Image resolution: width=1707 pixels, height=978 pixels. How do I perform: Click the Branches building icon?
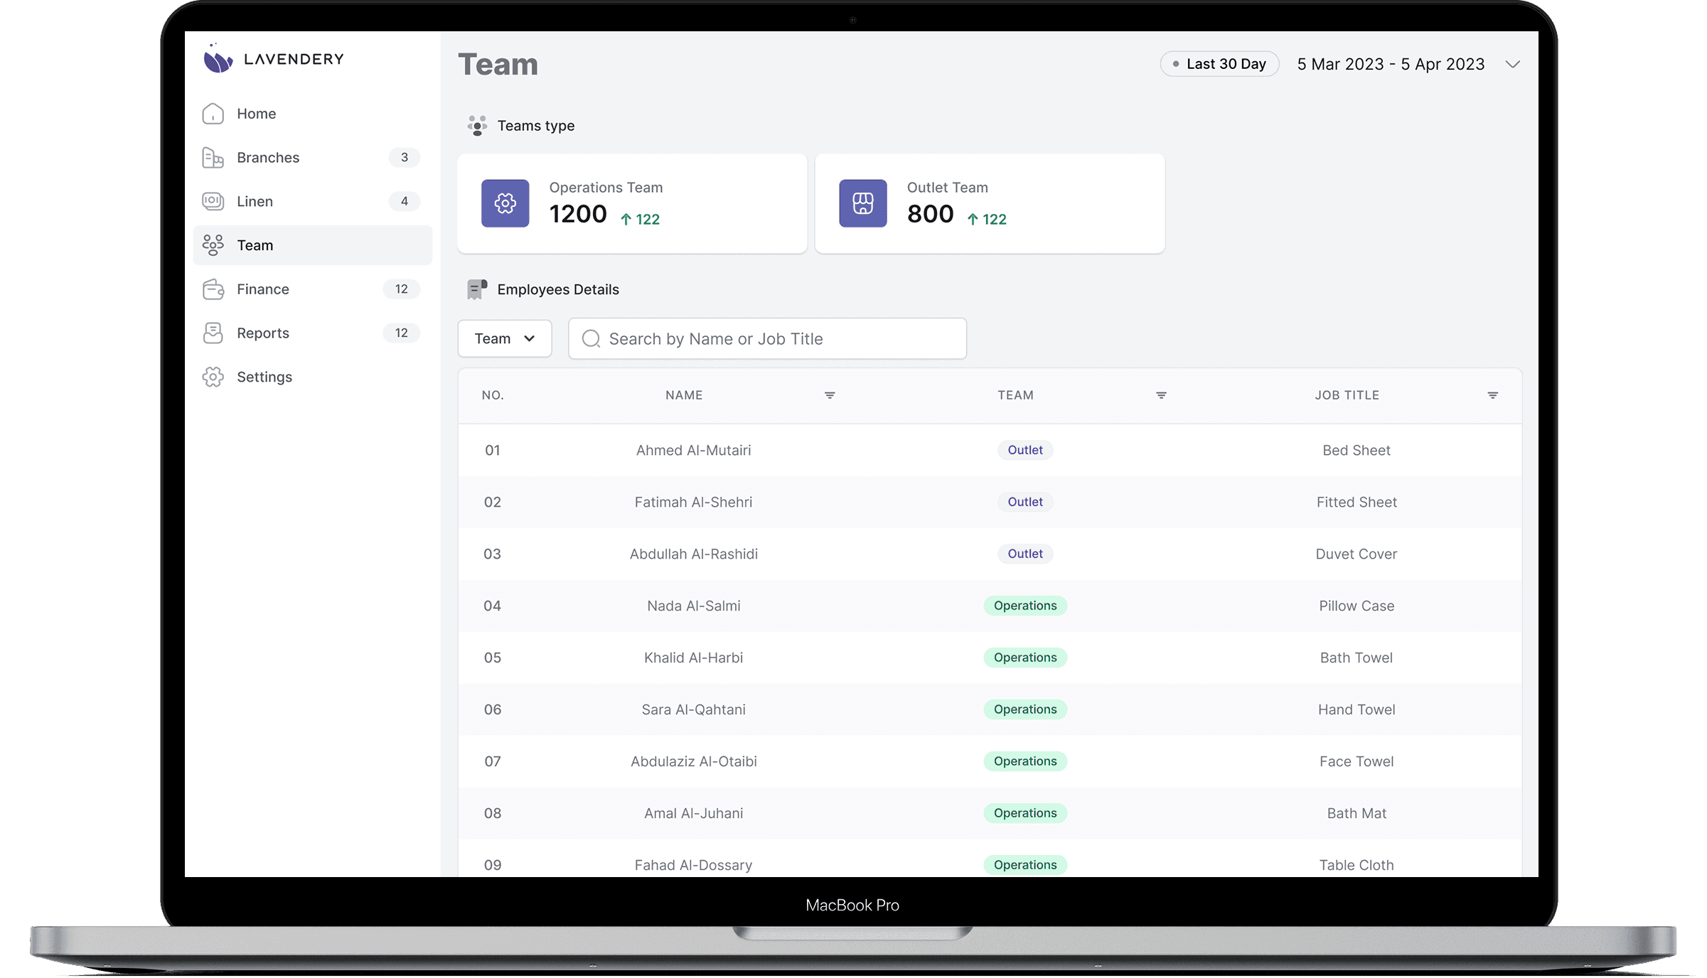point(213,158)
